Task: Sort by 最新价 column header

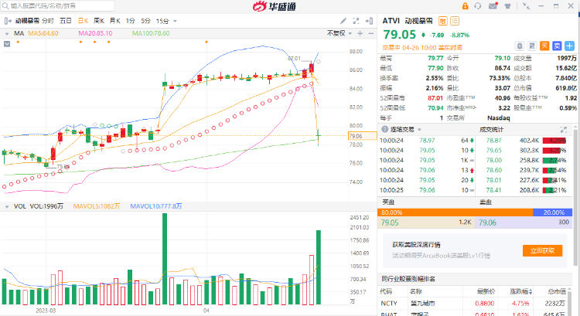Action: tap(486, 291)
